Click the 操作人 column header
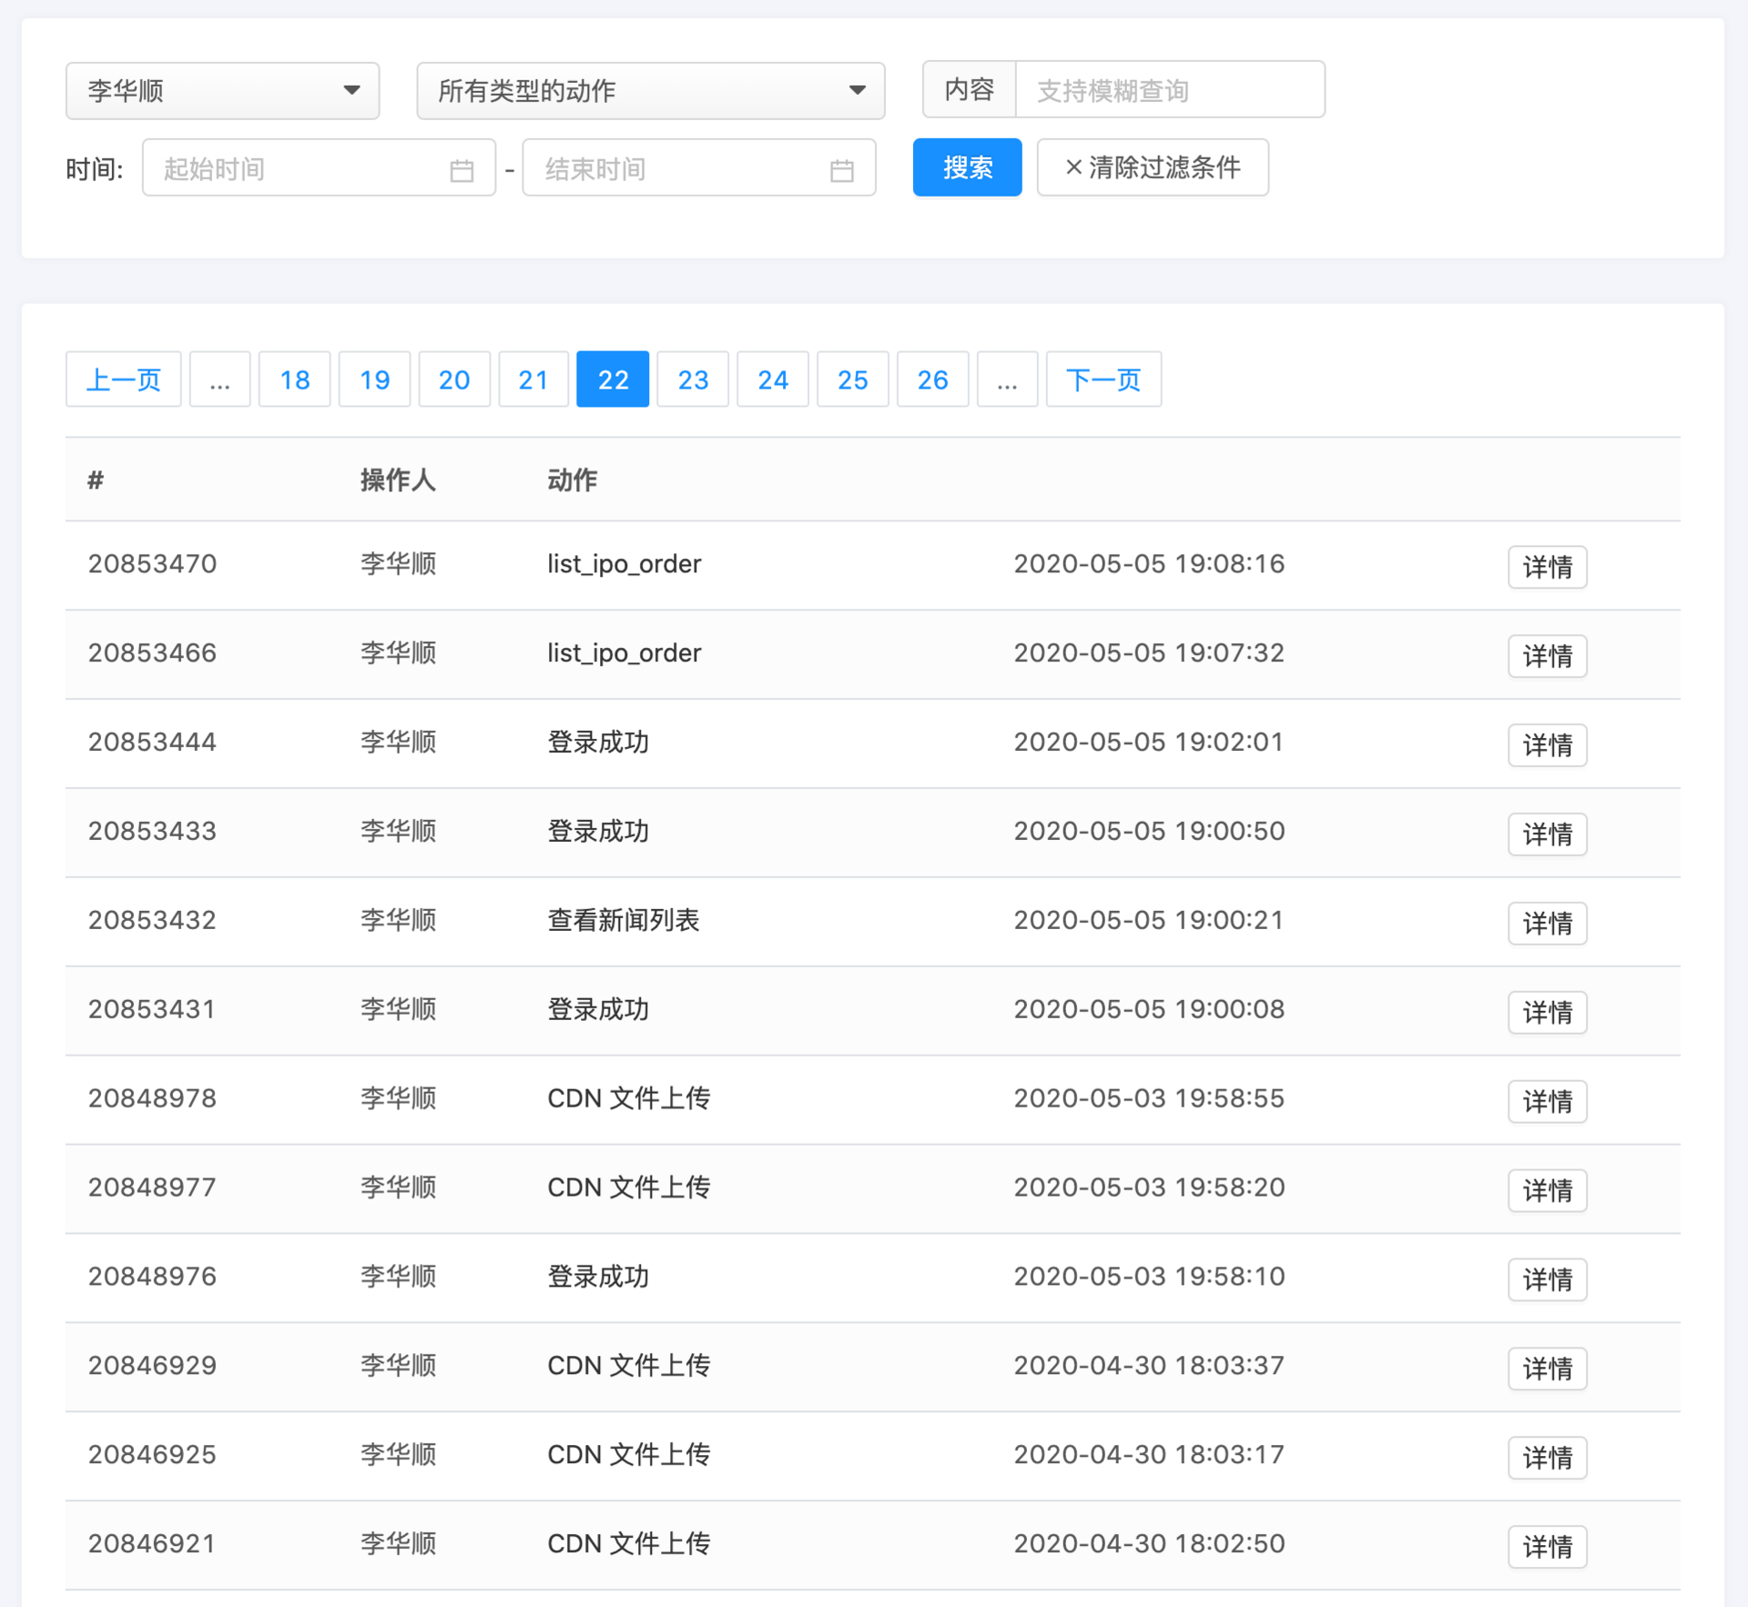Viewport: 1748px width, 1607px height. tap(398, 480)
